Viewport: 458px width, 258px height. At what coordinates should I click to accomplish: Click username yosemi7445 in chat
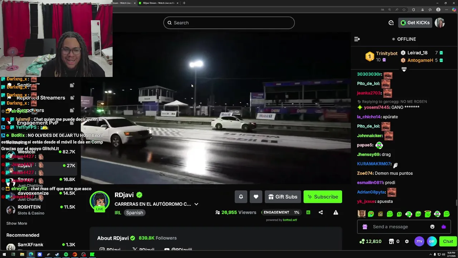click(377, 107)
